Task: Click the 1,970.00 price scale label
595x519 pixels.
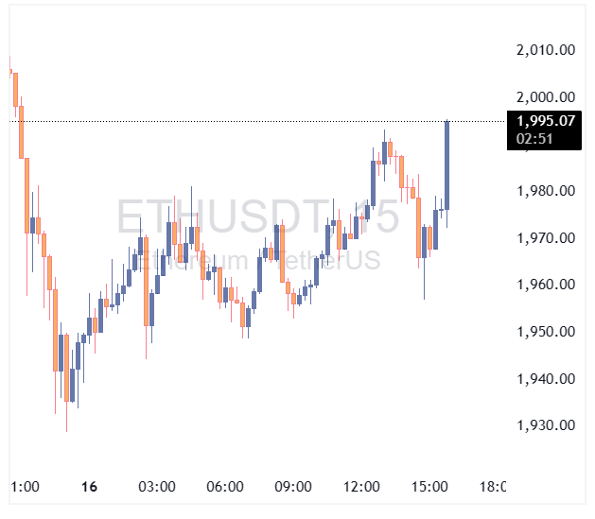Action: coord(546,238)
